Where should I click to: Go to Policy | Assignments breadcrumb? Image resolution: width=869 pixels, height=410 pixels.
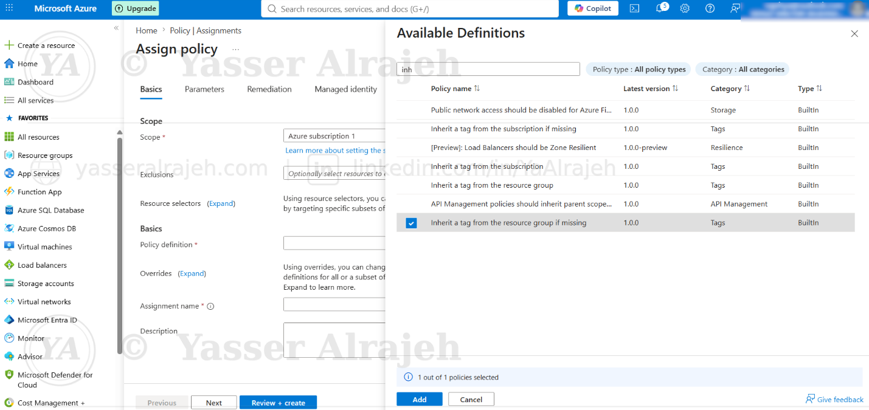206,30
